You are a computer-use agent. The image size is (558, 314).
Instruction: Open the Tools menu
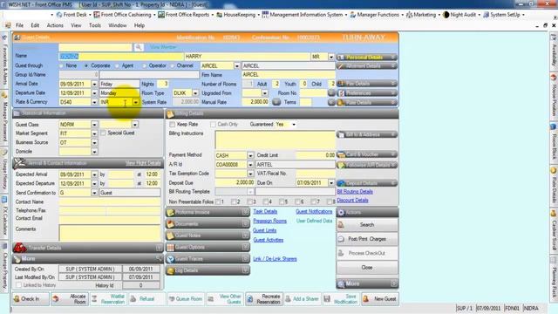(x=95, y=25)
